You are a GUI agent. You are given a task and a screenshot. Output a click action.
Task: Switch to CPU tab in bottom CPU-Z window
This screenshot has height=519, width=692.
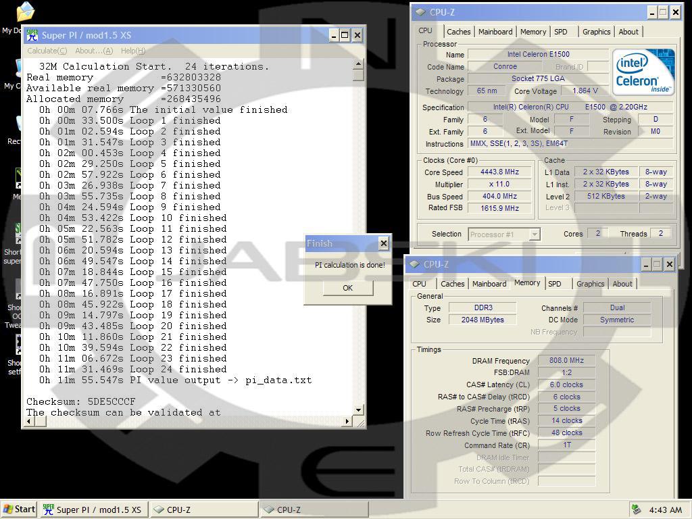click(x=419, y=284)
